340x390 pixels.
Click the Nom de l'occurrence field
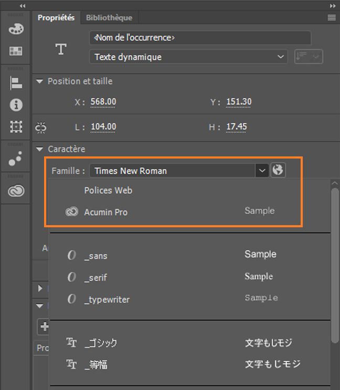coord(200,38)
